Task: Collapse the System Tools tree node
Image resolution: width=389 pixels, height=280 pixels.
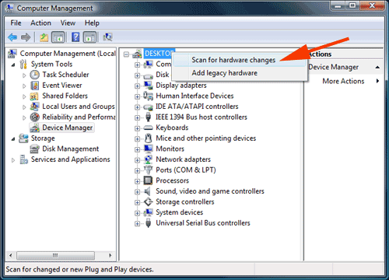Action: 13,65
